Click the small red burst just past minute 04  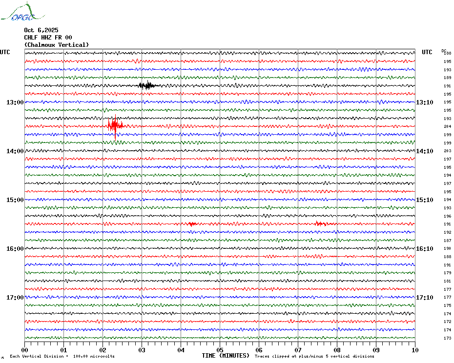click(x=192, y=224)
